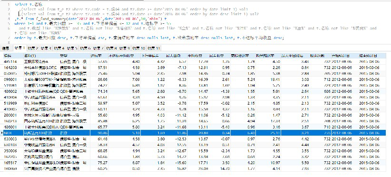Viewport: 391px width, 177px height.
Task: Click line number 1 in editor gutter
Action: pyautogui.click(x=9, y=5)
